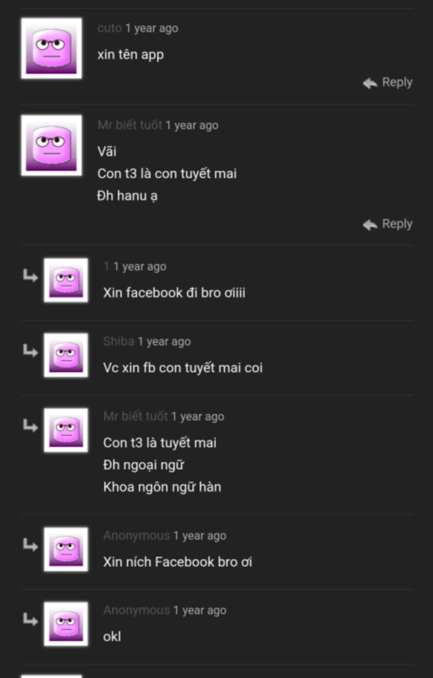The width and height of the screenshot is (433, 678).
Task: Click the reply arrow icon on cuto's comment
Action: tap(370, 83)
